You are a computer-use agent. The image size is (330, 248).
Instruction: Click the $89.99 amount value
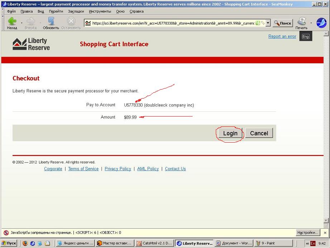tap(130, 117)
